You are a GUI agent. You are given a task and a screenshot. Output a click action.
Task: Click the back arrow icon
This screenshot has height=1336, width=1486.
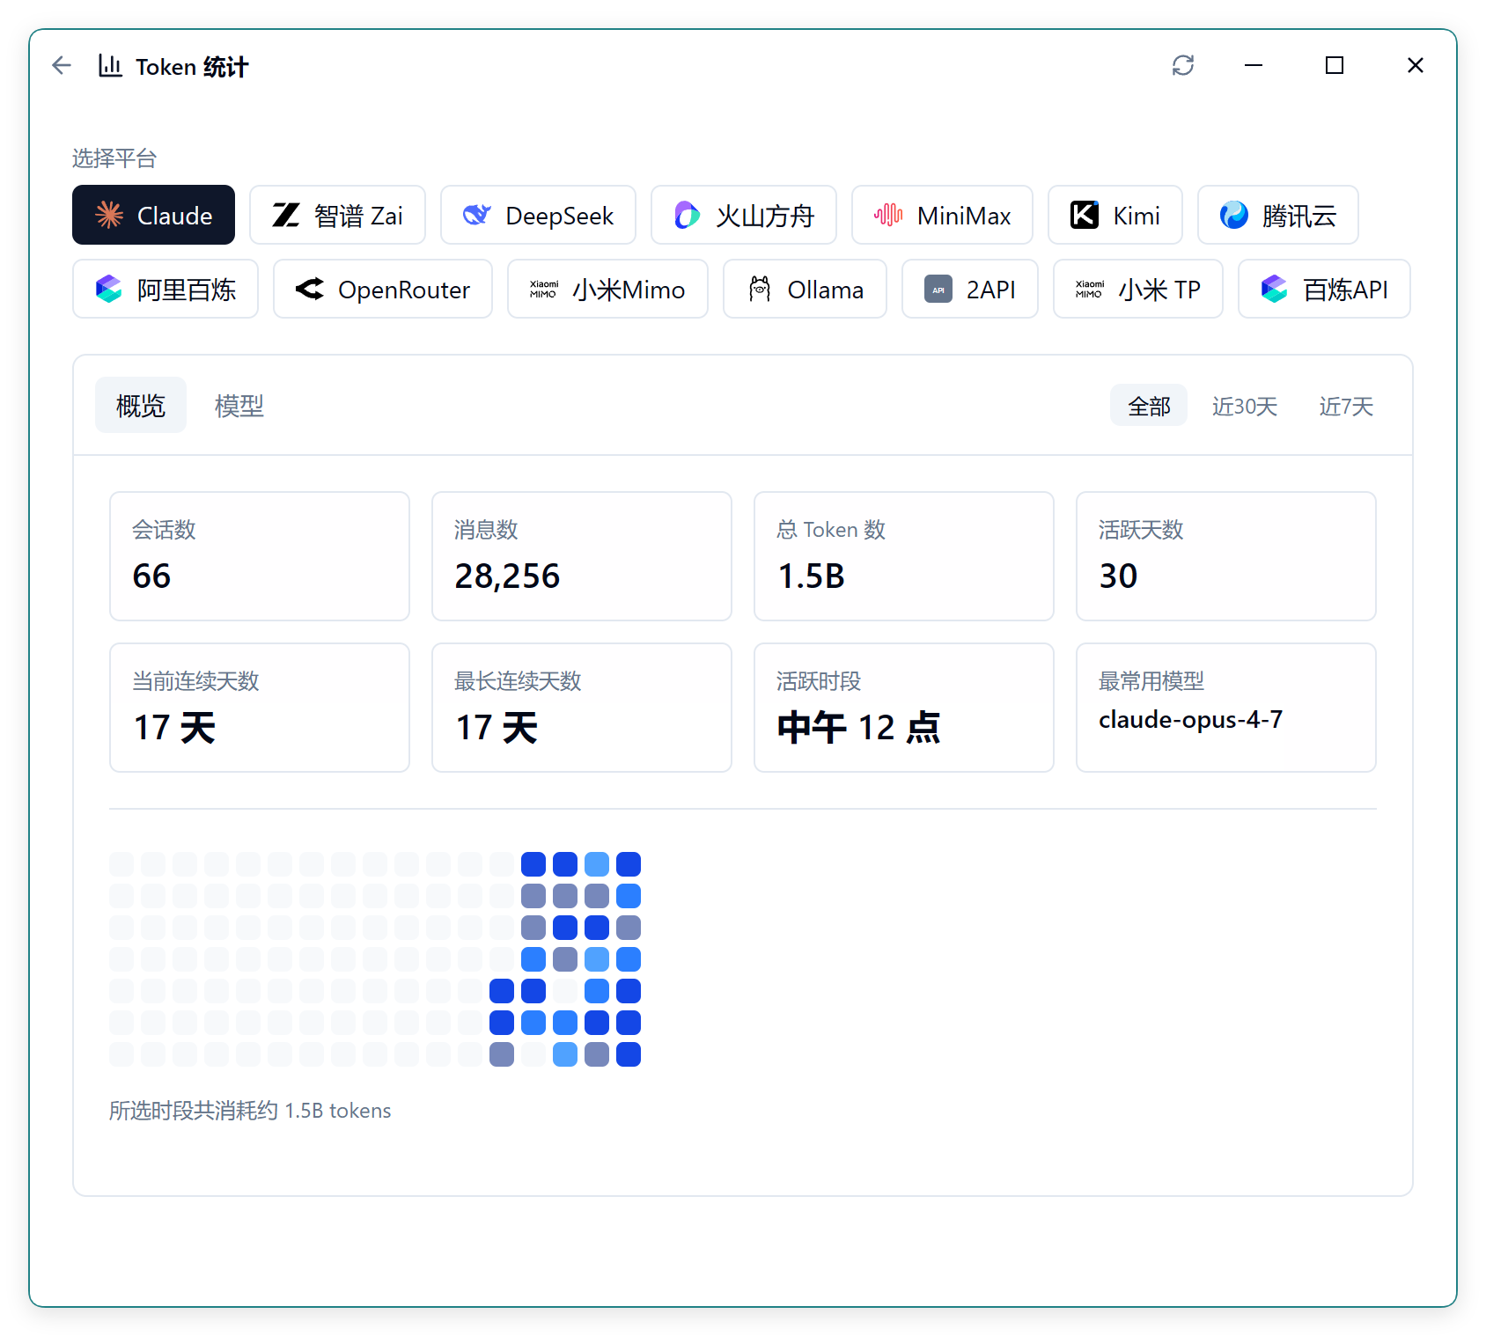pyautogui.click(x=62, y=65)
